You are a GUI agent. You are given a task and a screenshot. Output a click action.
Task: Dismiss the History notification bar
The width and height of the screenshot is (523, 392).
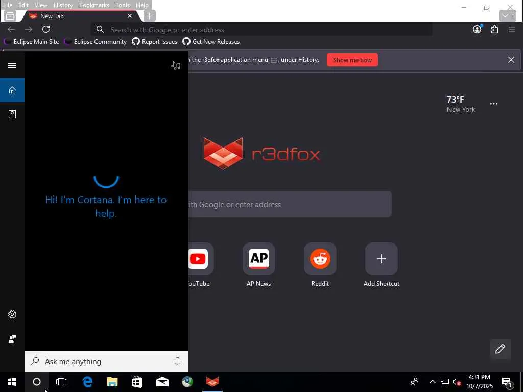[x=511, y=60]
